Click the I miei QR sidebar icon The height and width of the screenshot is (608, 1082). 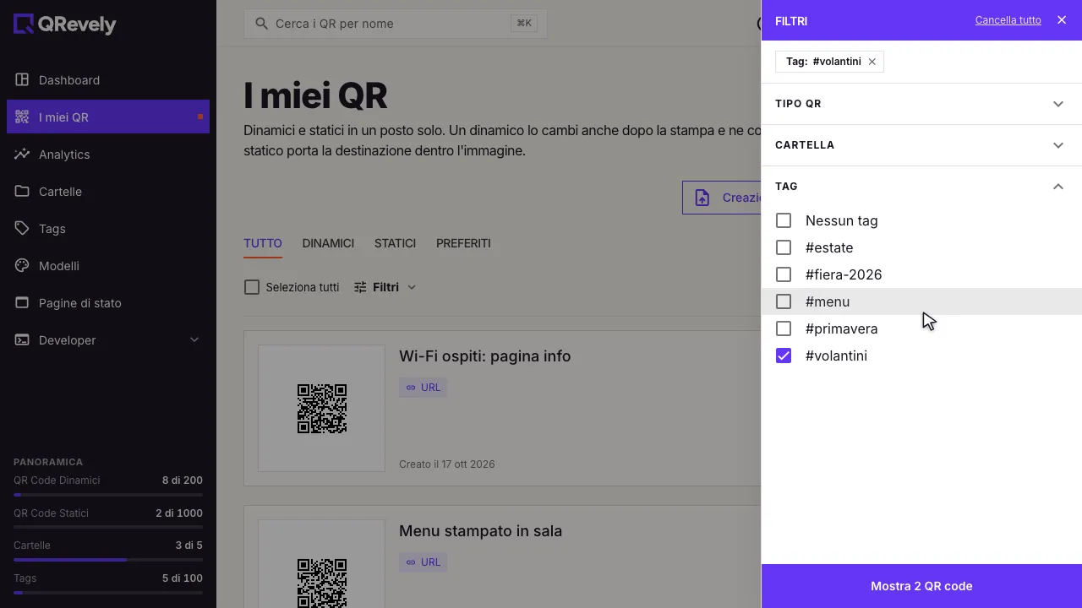tap(22, 117)
